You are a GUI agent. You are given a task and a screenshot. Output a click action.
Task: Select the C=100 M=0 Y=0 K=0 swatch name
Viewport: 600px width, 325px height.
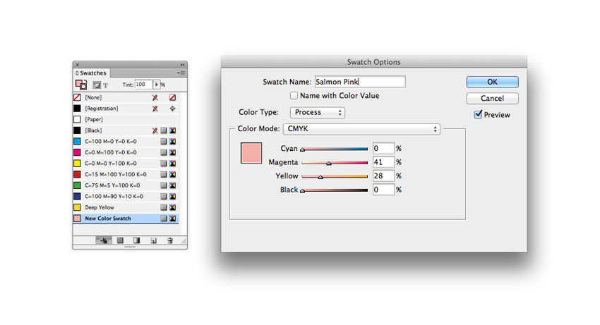111,142
